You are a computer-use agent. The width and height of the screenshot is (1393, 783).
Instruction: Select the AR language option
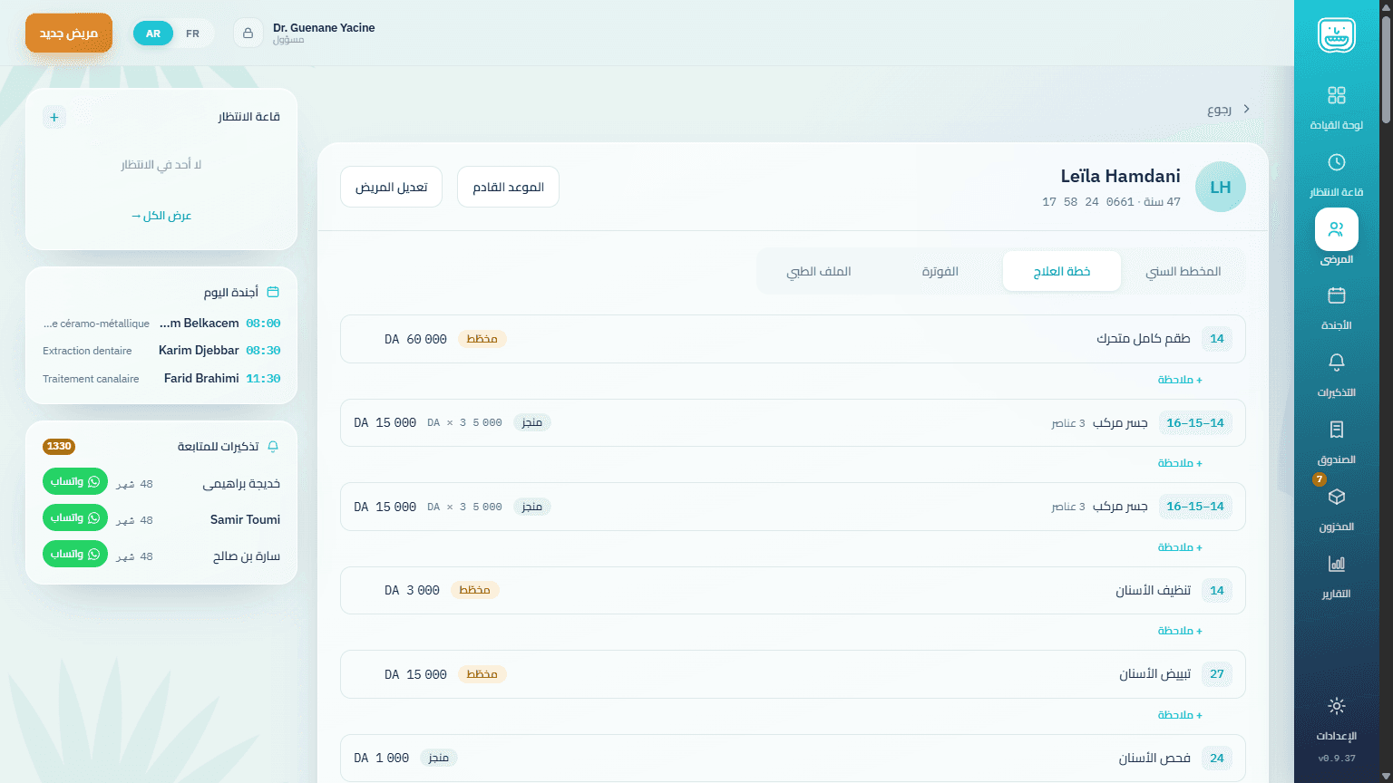coord(153,34)
